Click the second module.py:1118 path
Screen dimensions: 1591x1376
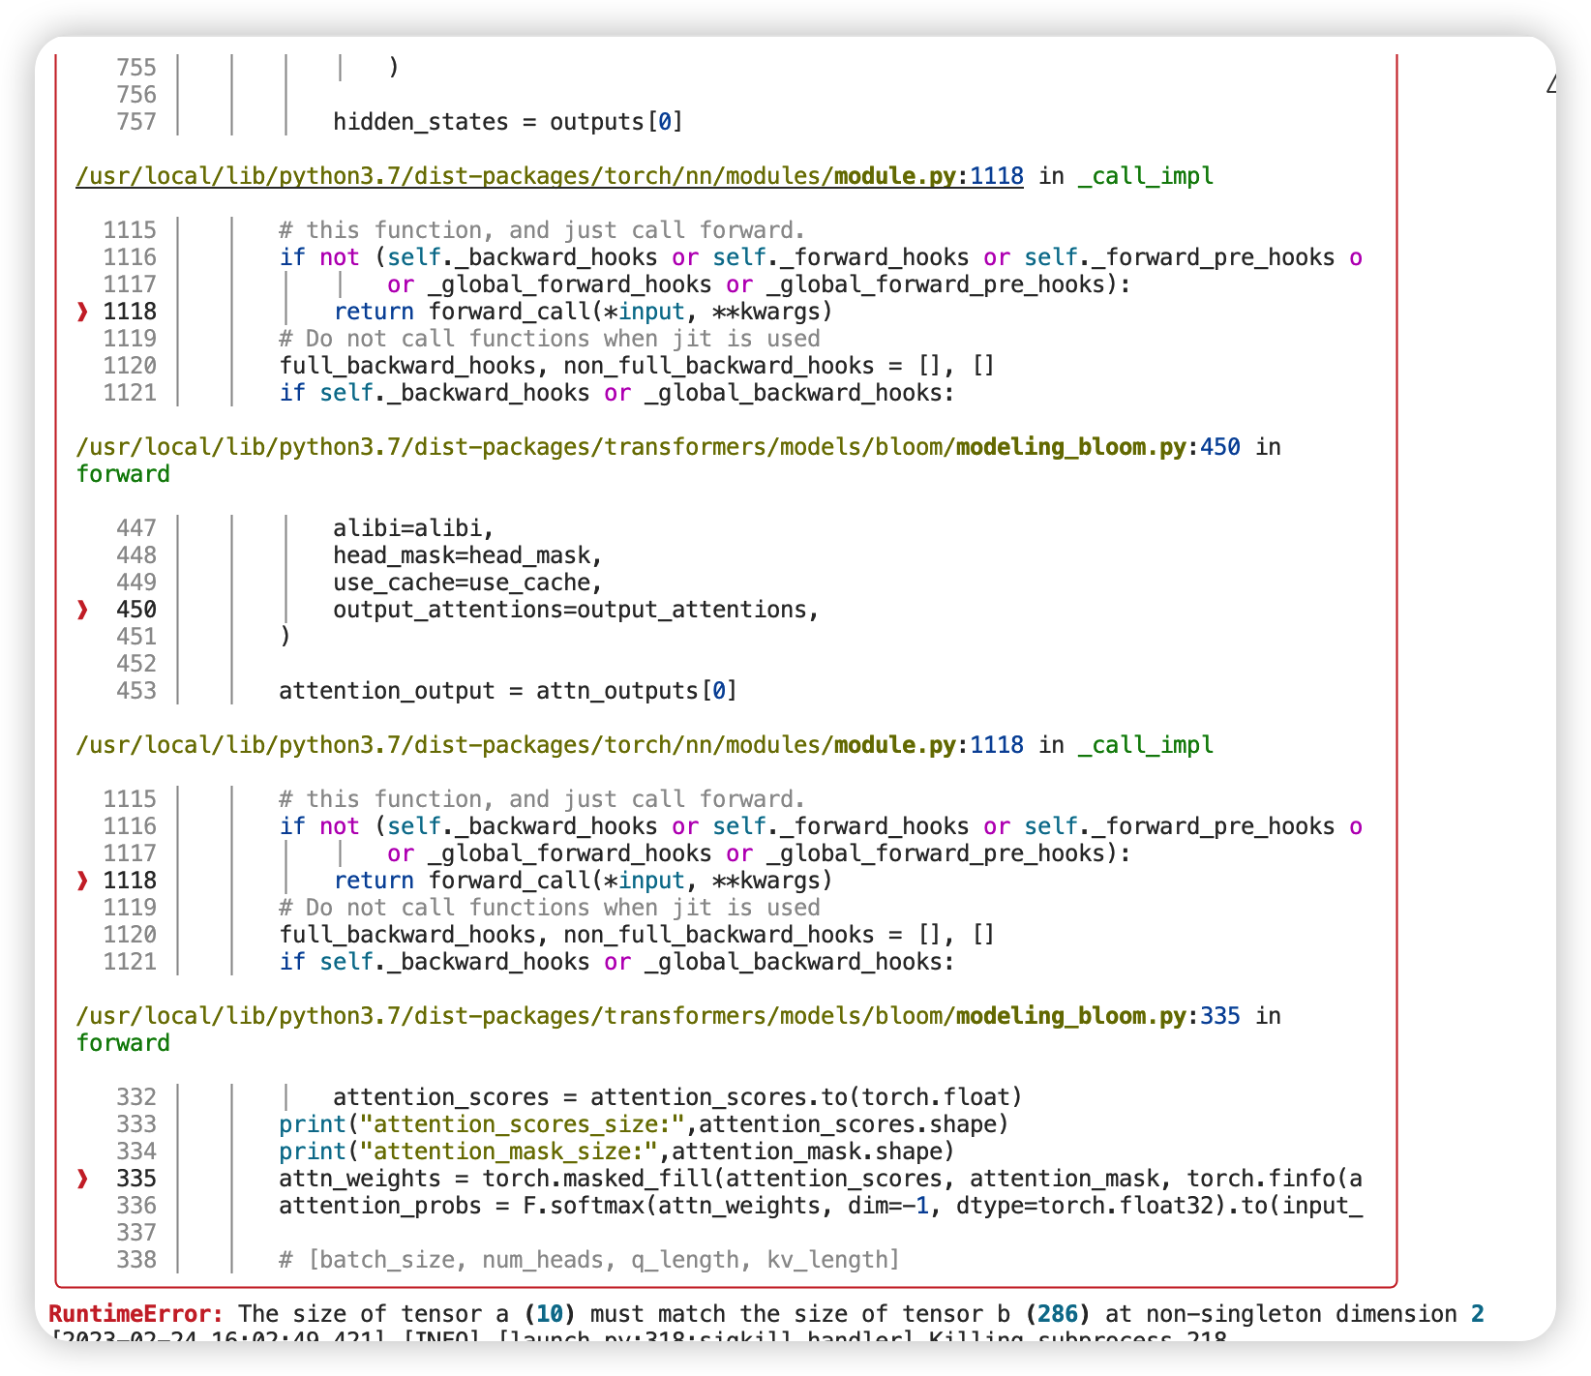(549, 744)
